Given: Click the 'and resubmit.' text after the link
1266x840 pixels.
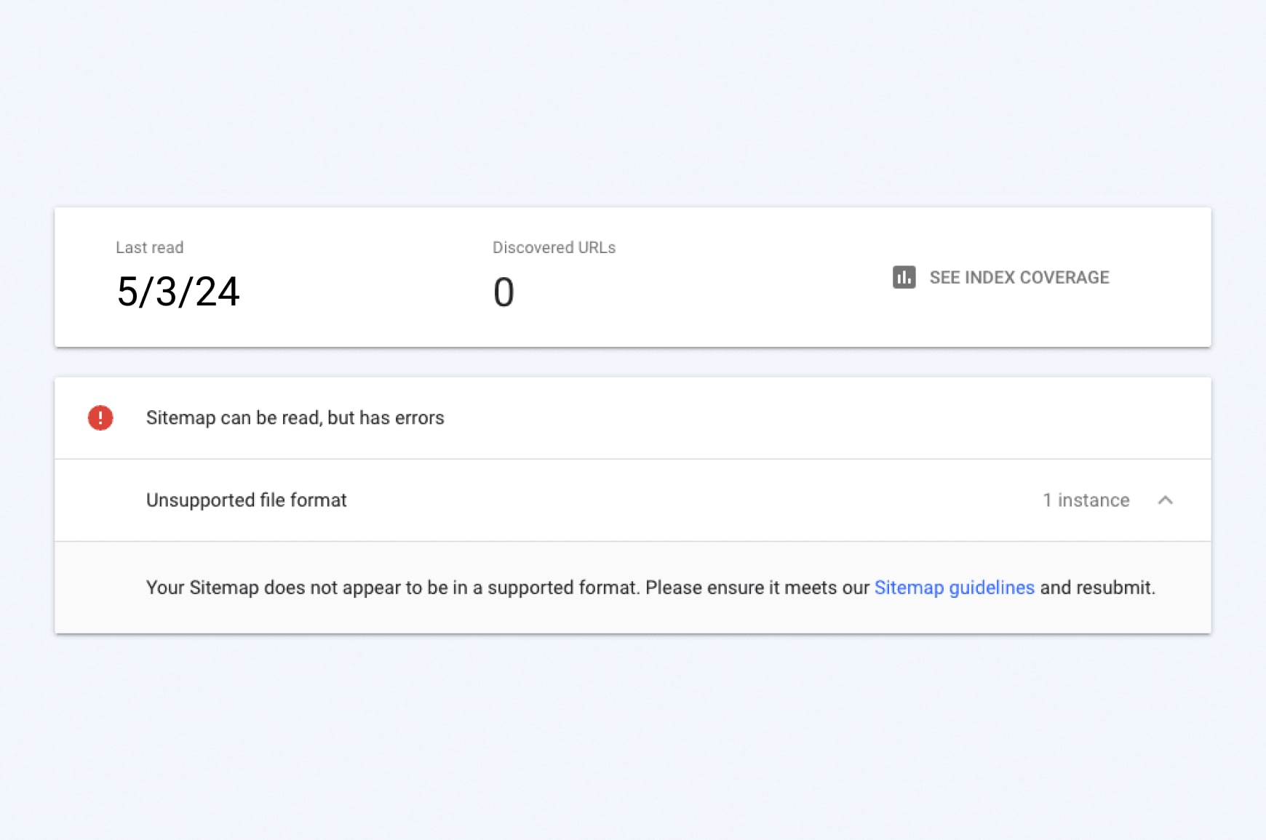Looking at the screenshot, I should coord(1097,588).
